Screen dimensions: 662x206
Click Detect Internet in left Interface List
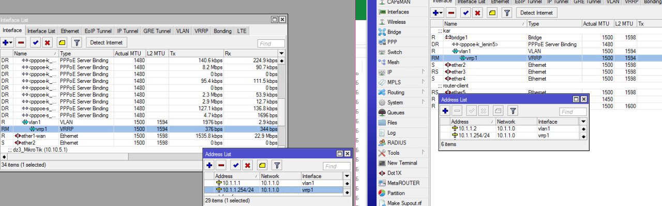(107, 42)
